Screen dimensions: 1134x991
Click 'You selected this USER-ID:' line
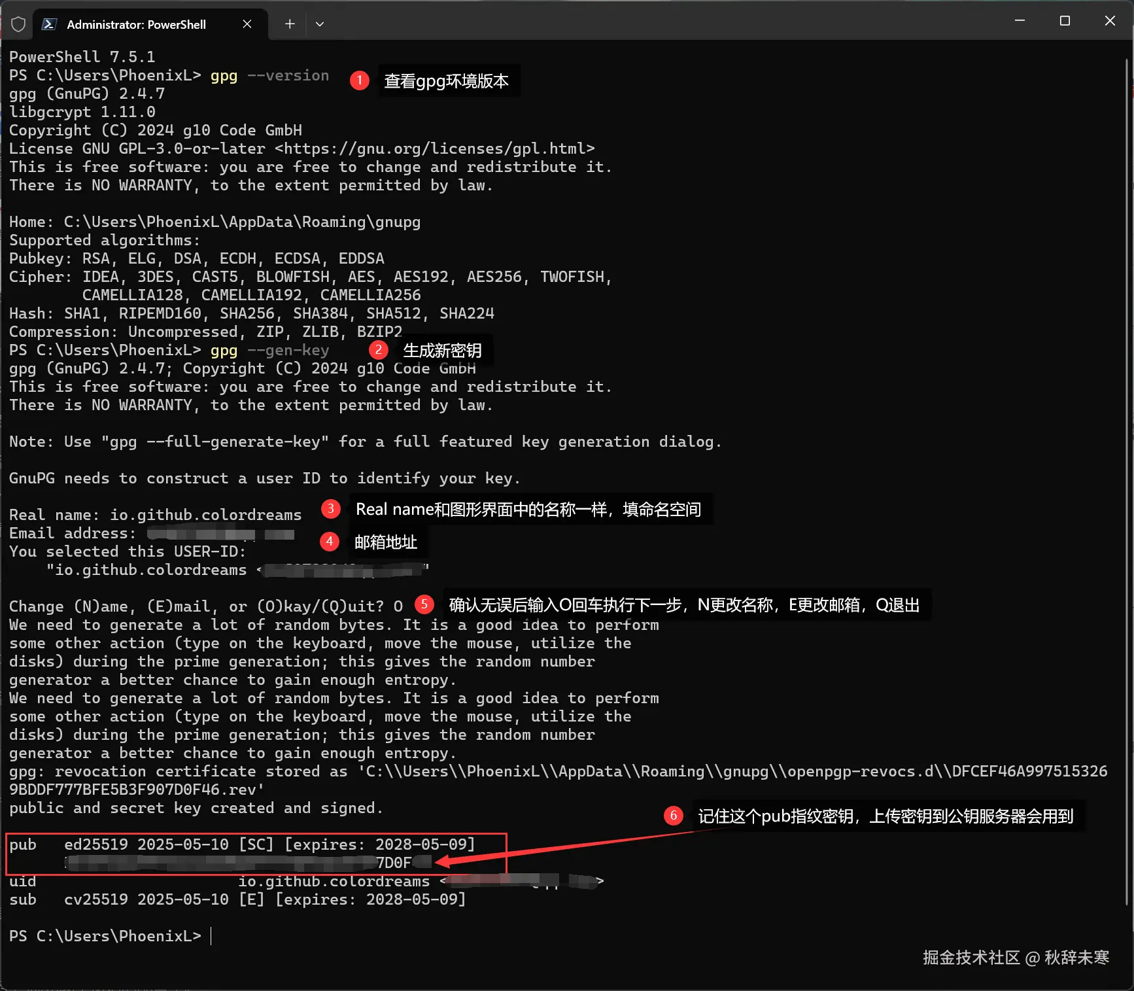click(128, 551)
